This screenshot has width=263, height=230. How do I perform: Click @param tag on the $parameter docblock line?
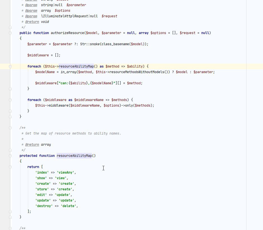(x=31, y=5)
